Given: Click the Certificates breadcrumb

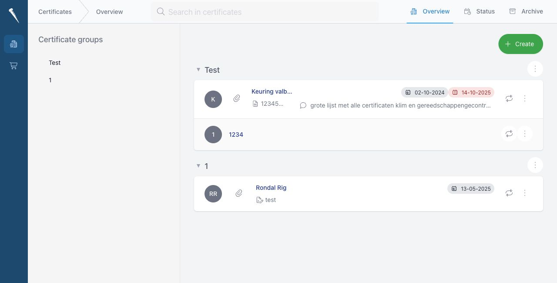Looking at the screenshot, I should coord(55,12).
